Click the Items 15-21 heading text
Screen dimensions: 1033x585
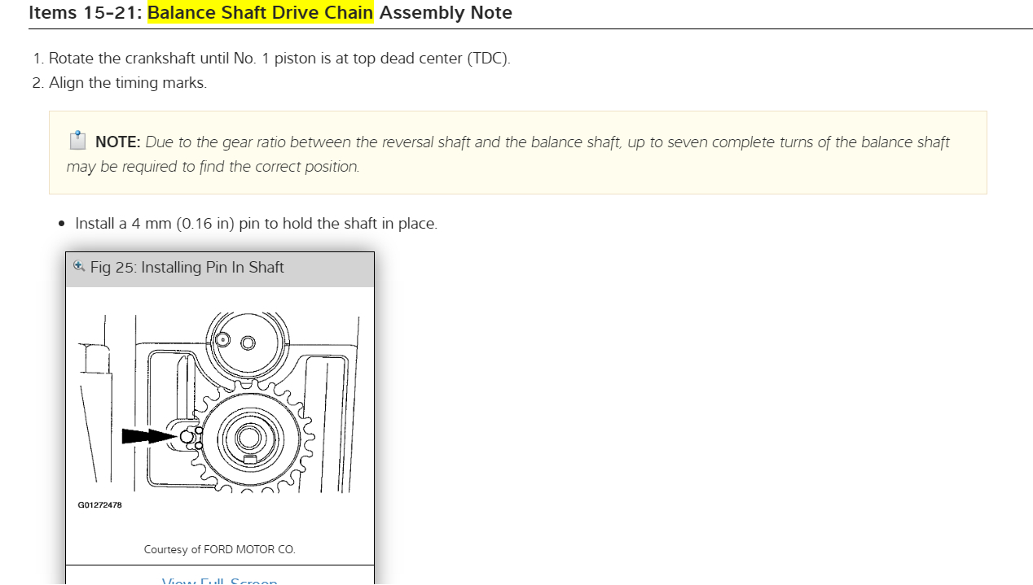(x=85, y=13)
